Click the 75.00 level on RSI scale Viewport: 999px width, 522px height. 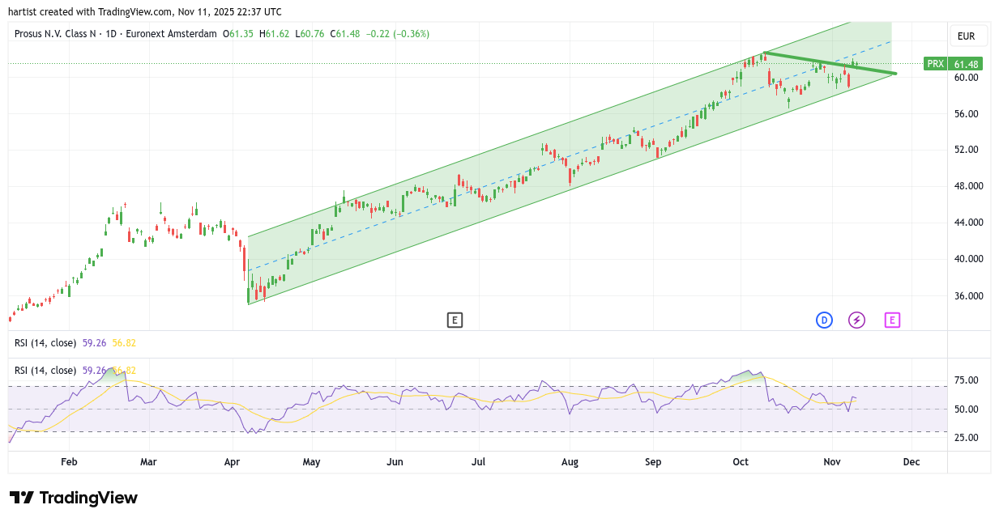pyautogui.click(x=967, y=380)
